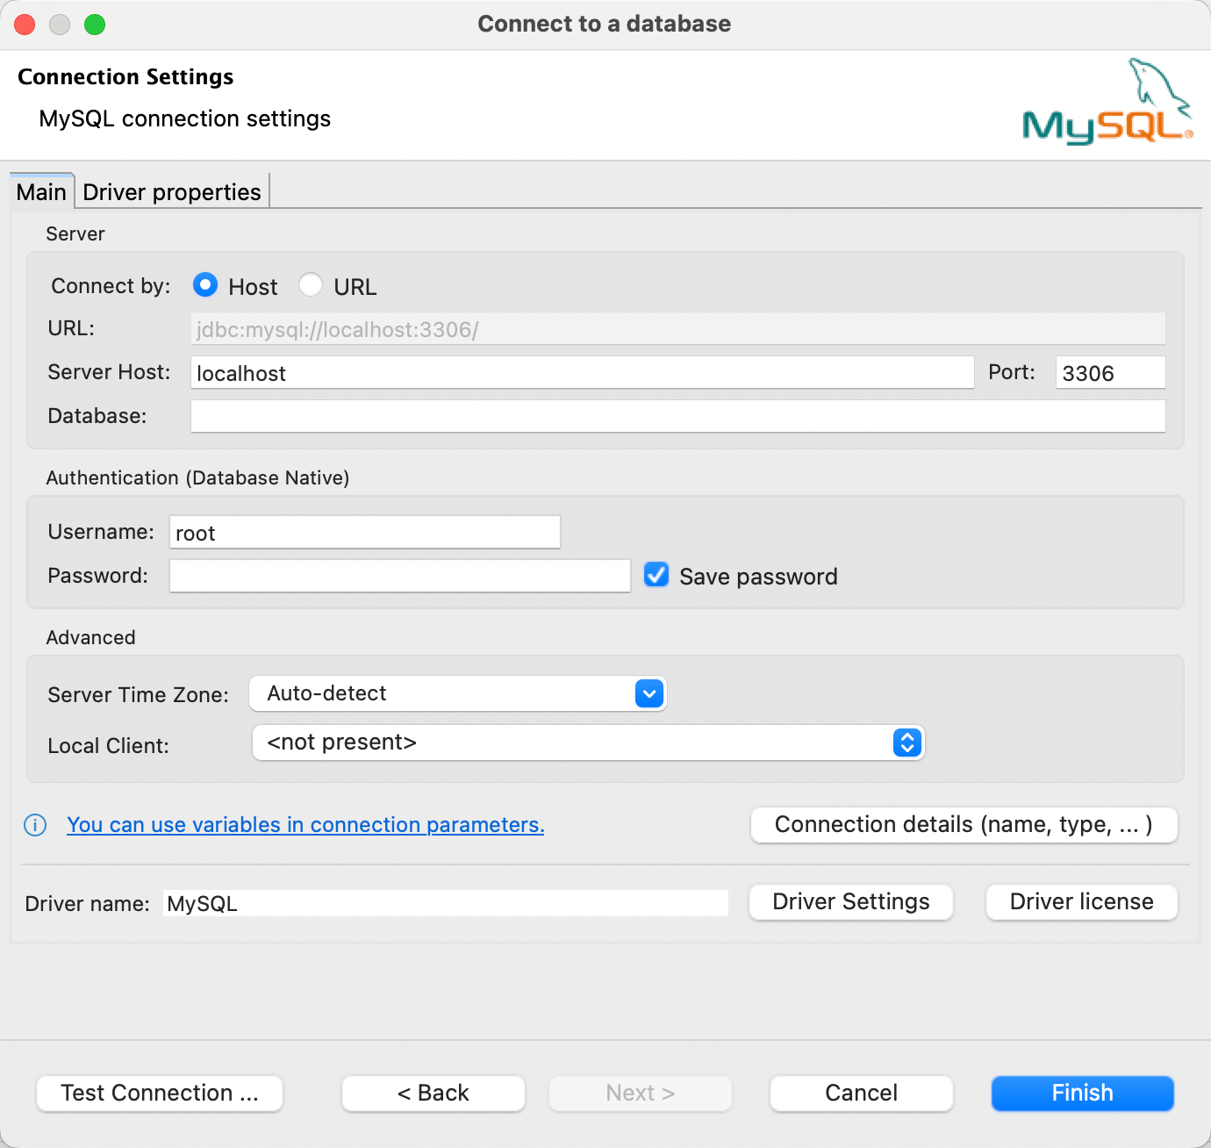
Task: Select the URL connect-by radio button
Action: click(311, 284)
